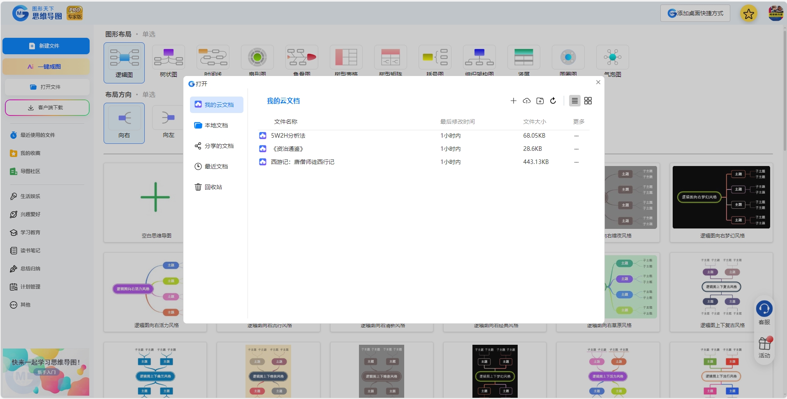Select 分享的文档 in the sidebar
The height and width of the screenshot is (399, 787).
click(x=217, y=146)
